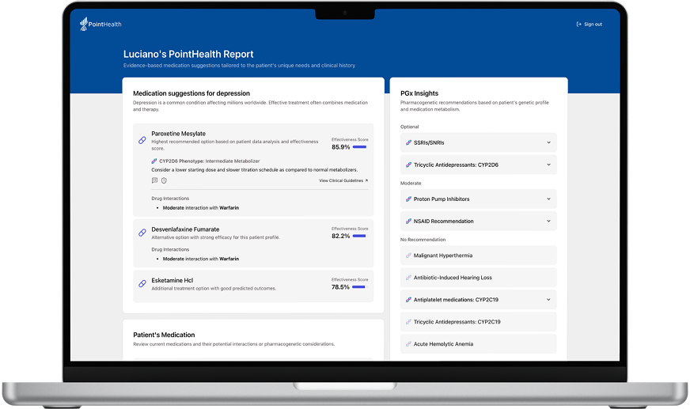Click the DNA icon on Tricyclic Antidepressants: CYP2C19
Screen dimensions: 690x409
(x=408, y=321)
